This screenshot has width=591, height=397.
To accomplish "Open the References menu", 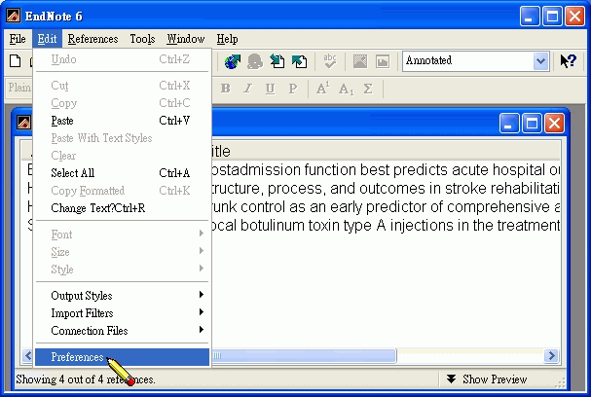I will (x=92, y=39).
